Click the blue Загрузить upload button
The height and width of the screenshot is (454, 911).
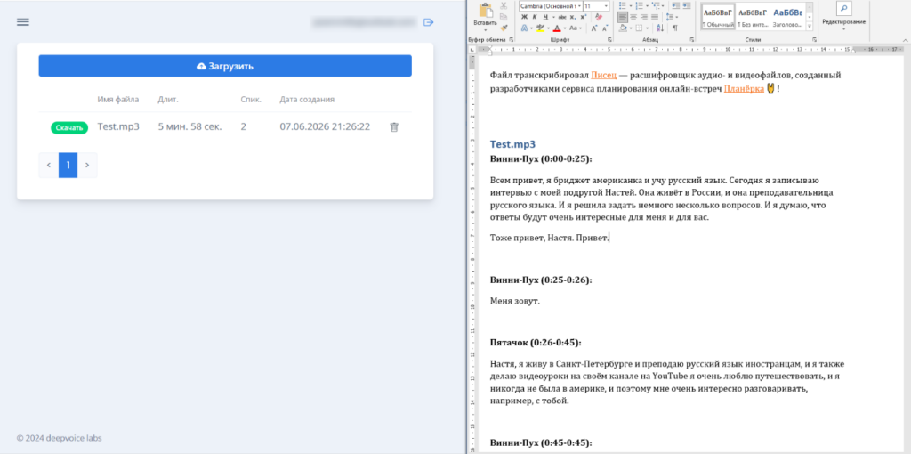(x=225, y=66)
